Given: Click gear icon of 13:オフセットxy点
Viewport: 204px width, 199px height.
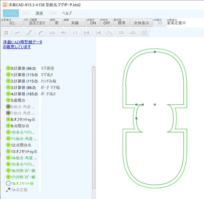Looking at the screenshot, I should (8, 151).
